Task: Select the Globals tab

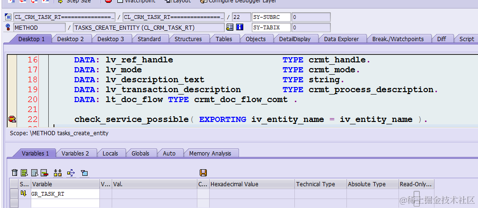Action: pos(140,154)
